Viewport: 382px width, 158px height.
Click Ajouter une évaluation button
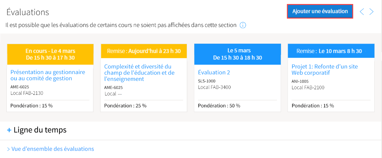tap(320, 11)
